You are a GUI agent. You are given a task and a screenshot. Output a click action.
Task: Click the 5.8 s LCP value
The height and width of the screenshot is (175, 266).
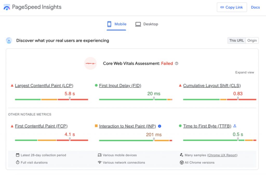(x=70, y=94)
